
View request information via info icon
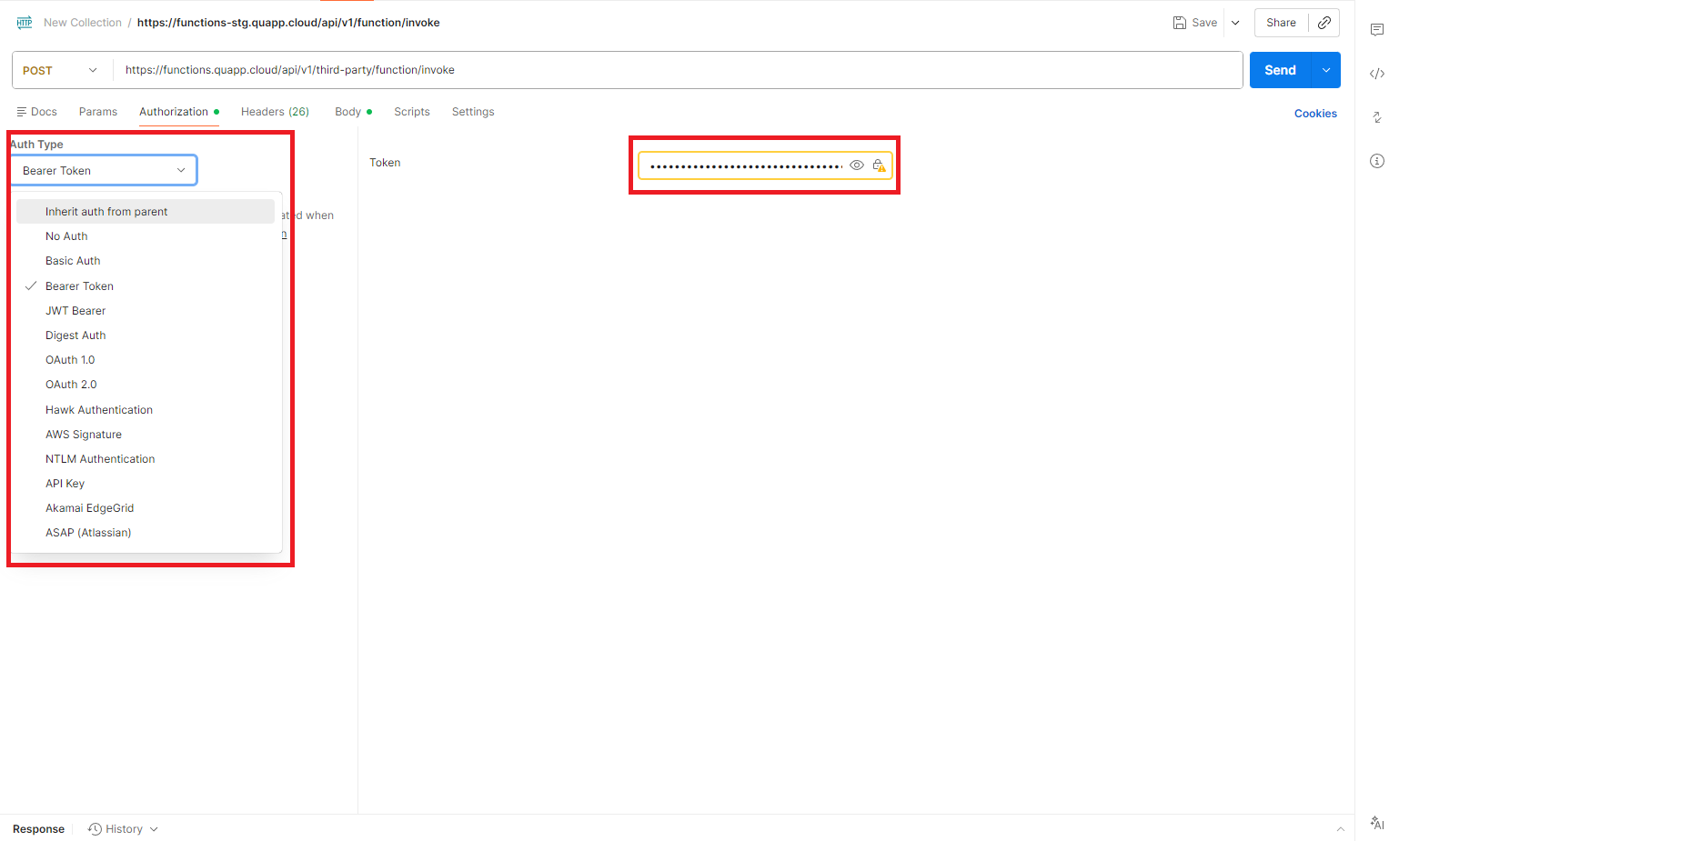(x=1376, y=160)
